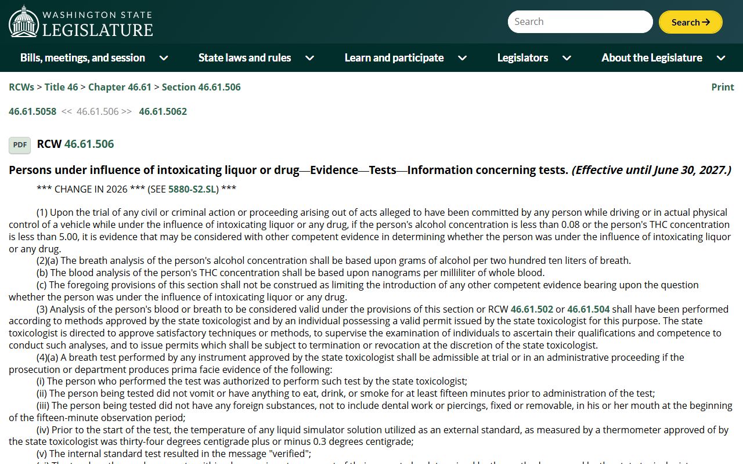The height and width of the screenshot is (464, 743).
Task: Expand chevron beside Legislators
Action: click(567, 58)
